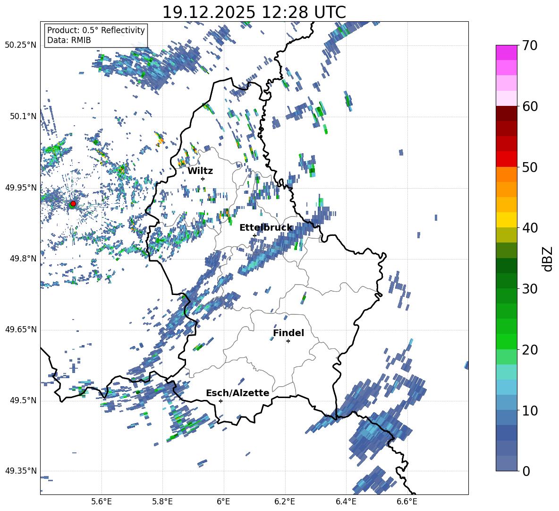Screen dimensions: 559x511
Task: Click the olive swatch just below 40
Action: tap(506, 235)
